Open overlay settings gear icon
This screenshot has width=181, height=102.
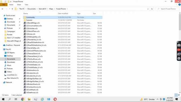point(179,58)
